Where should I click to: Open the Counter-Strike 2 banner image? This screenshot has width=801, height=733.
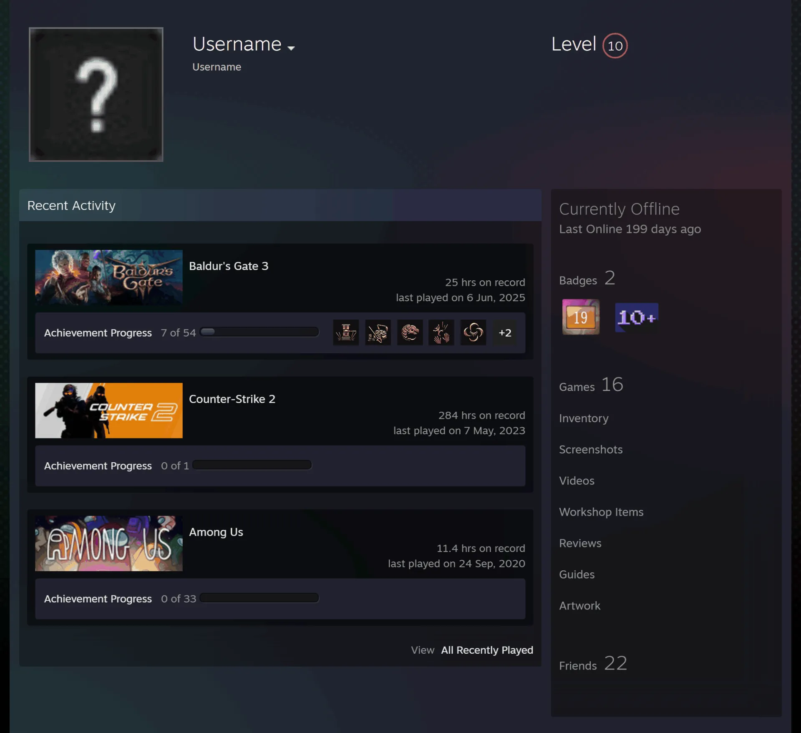tap(109, 411)
